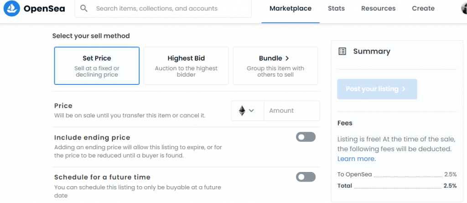Focus the price Amount input field

292,110
